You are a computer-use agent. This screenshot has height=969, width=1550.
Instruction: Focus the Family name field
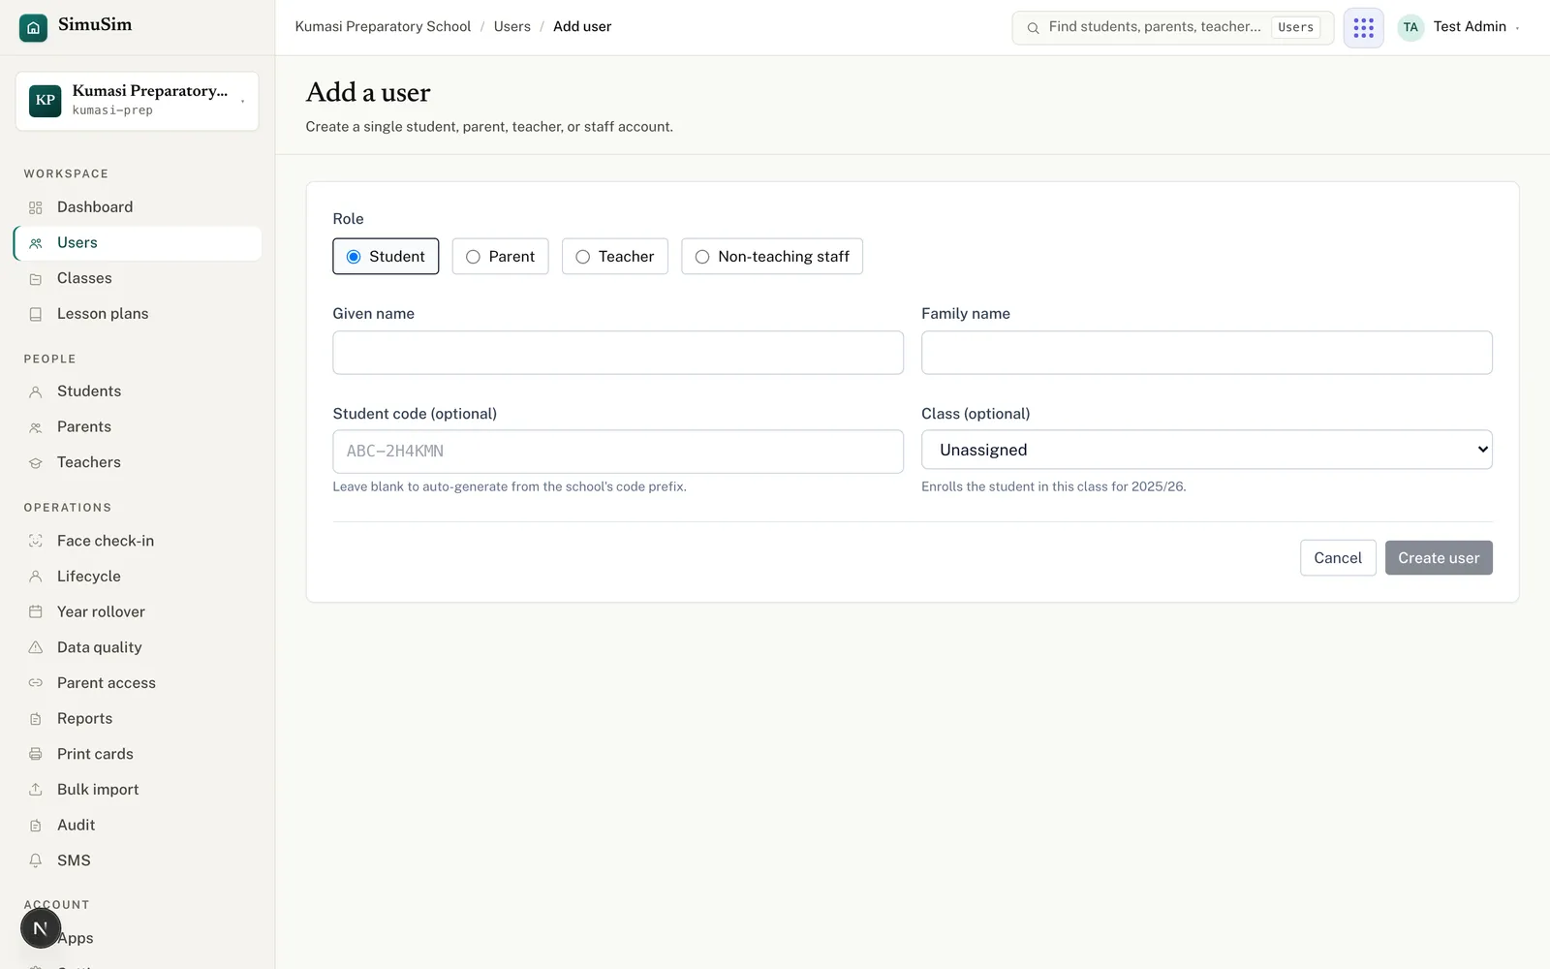pos(1207,353)
